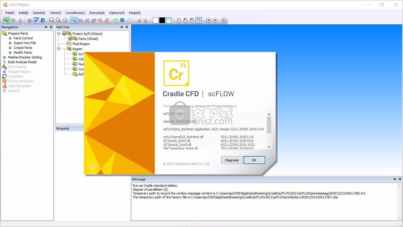Open the File(F) menu
This screenshot has height=227, width=403.
(10, 13)
